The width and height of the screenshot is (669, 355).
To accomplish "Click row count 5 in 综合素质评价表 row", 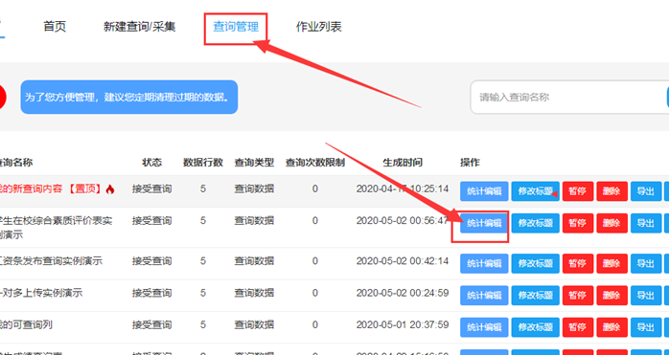I will click(203, 220).
